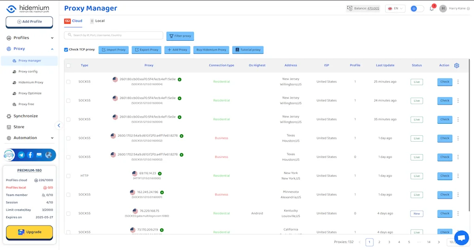Viewport: 474px width, 250px height.
Task: Open more options for 69.116.14.23 row
Action: click(458, 175)
